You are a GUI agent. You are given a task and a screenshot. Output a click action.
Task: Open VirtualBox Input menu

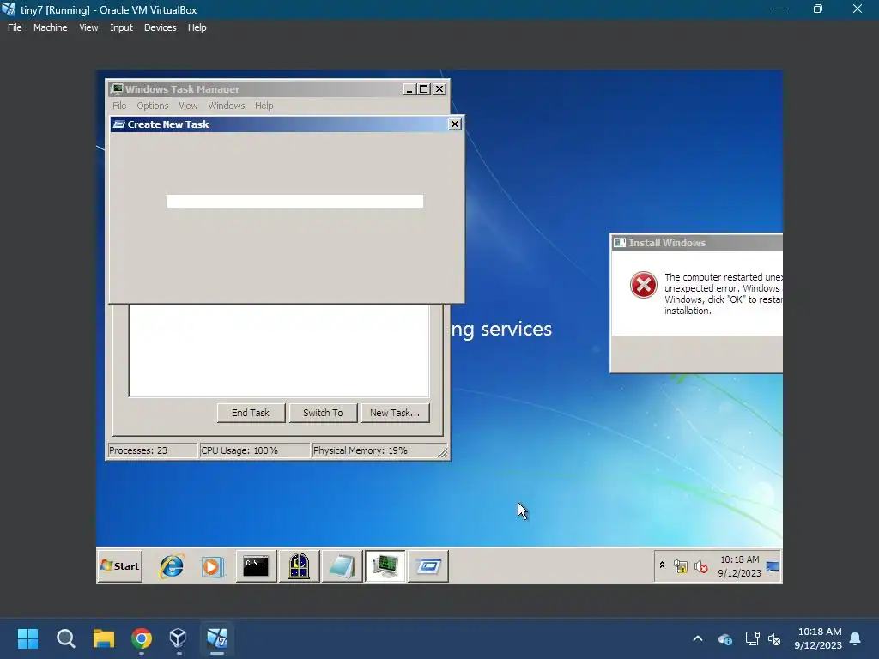tap(121, 27)
